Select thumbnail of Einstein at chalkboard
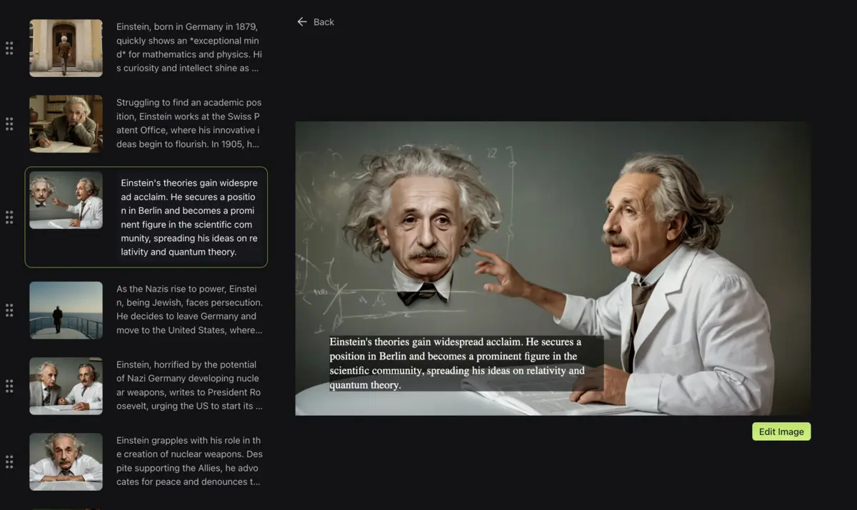Viewport: 857px width, 510px height. [x=66, y=200]
